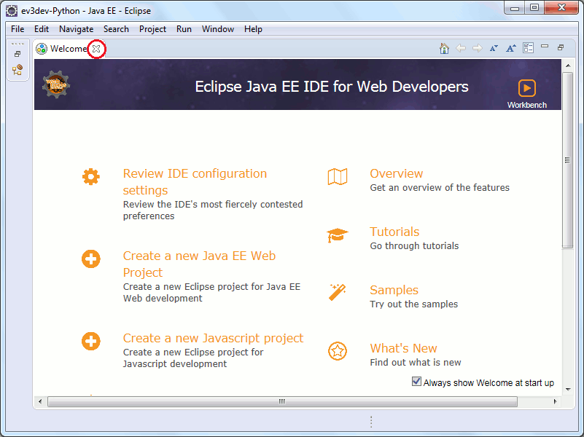
Task: Open the Search menu
Action: (x=116, y=29)
